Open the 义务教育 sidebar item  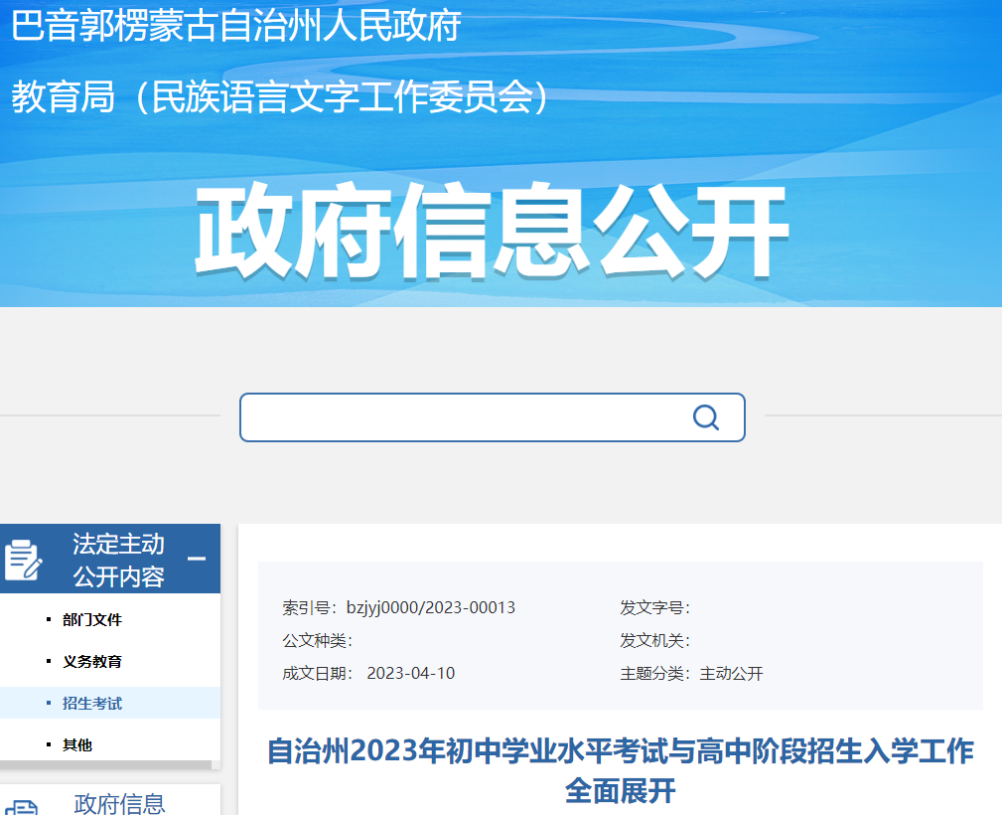[x=92, y=661]
